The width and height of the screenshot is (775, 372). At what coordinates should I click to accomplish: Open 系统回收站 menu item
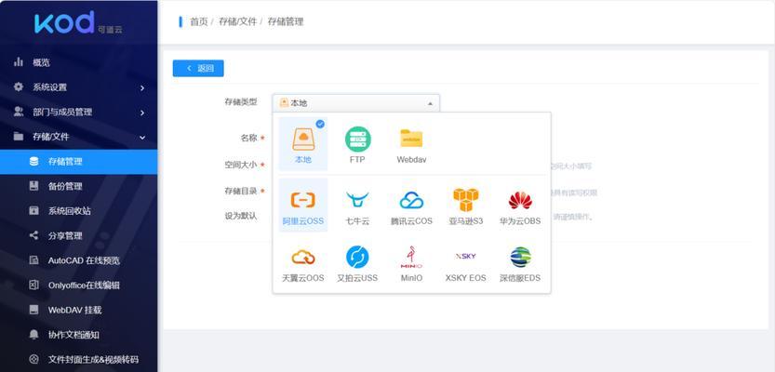pyautogui.click(x=79, y=210)
